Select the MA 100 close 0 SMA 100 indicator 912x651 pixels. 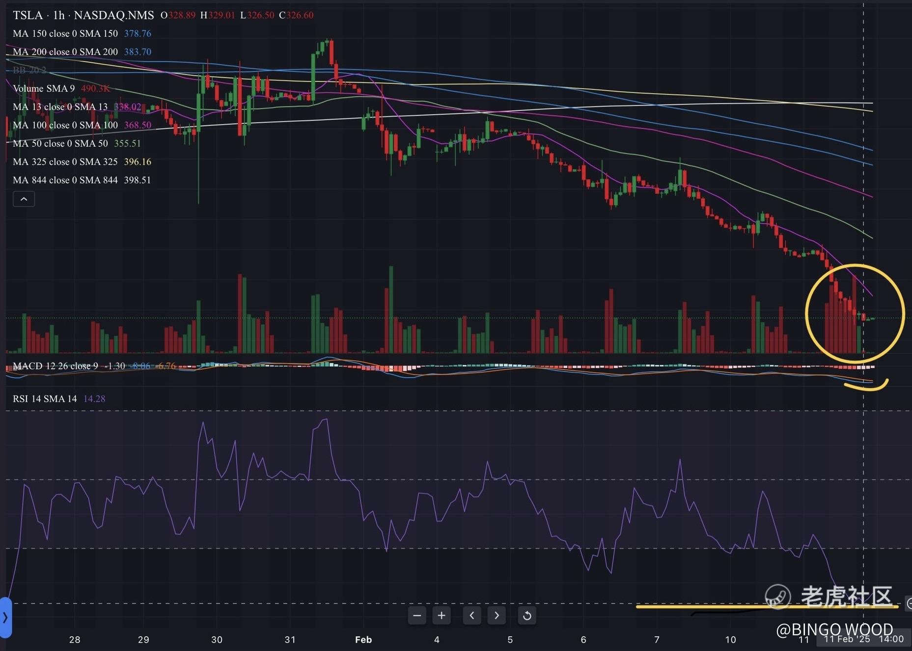point(65,125)
